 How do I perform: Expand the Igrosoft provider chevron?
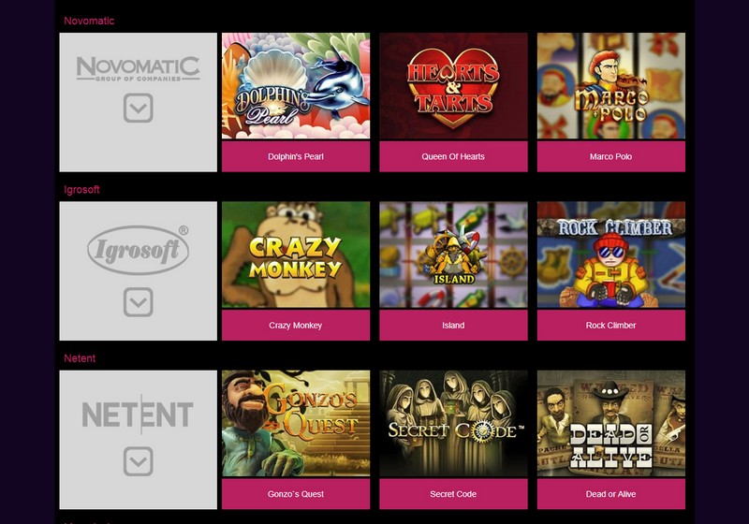pos(138,302)
